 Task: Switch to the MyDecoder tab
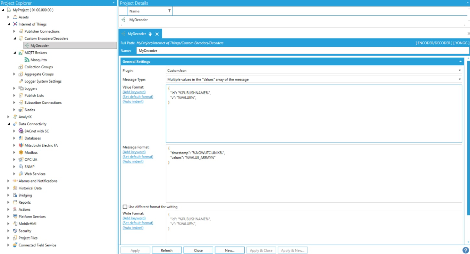(x=136, y=34)
